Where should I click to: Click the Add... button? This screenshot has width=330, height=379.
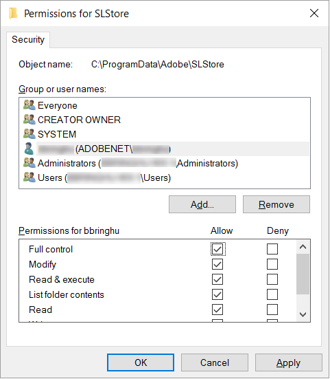(202, 204)
